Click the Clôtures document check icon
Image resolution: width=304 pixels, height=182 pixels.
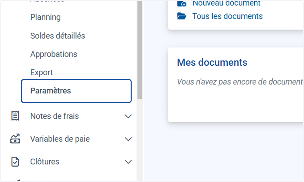[15, 162]
